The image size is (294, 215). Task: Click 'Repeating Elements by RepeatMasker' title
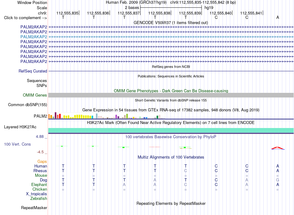pos(171,203)
